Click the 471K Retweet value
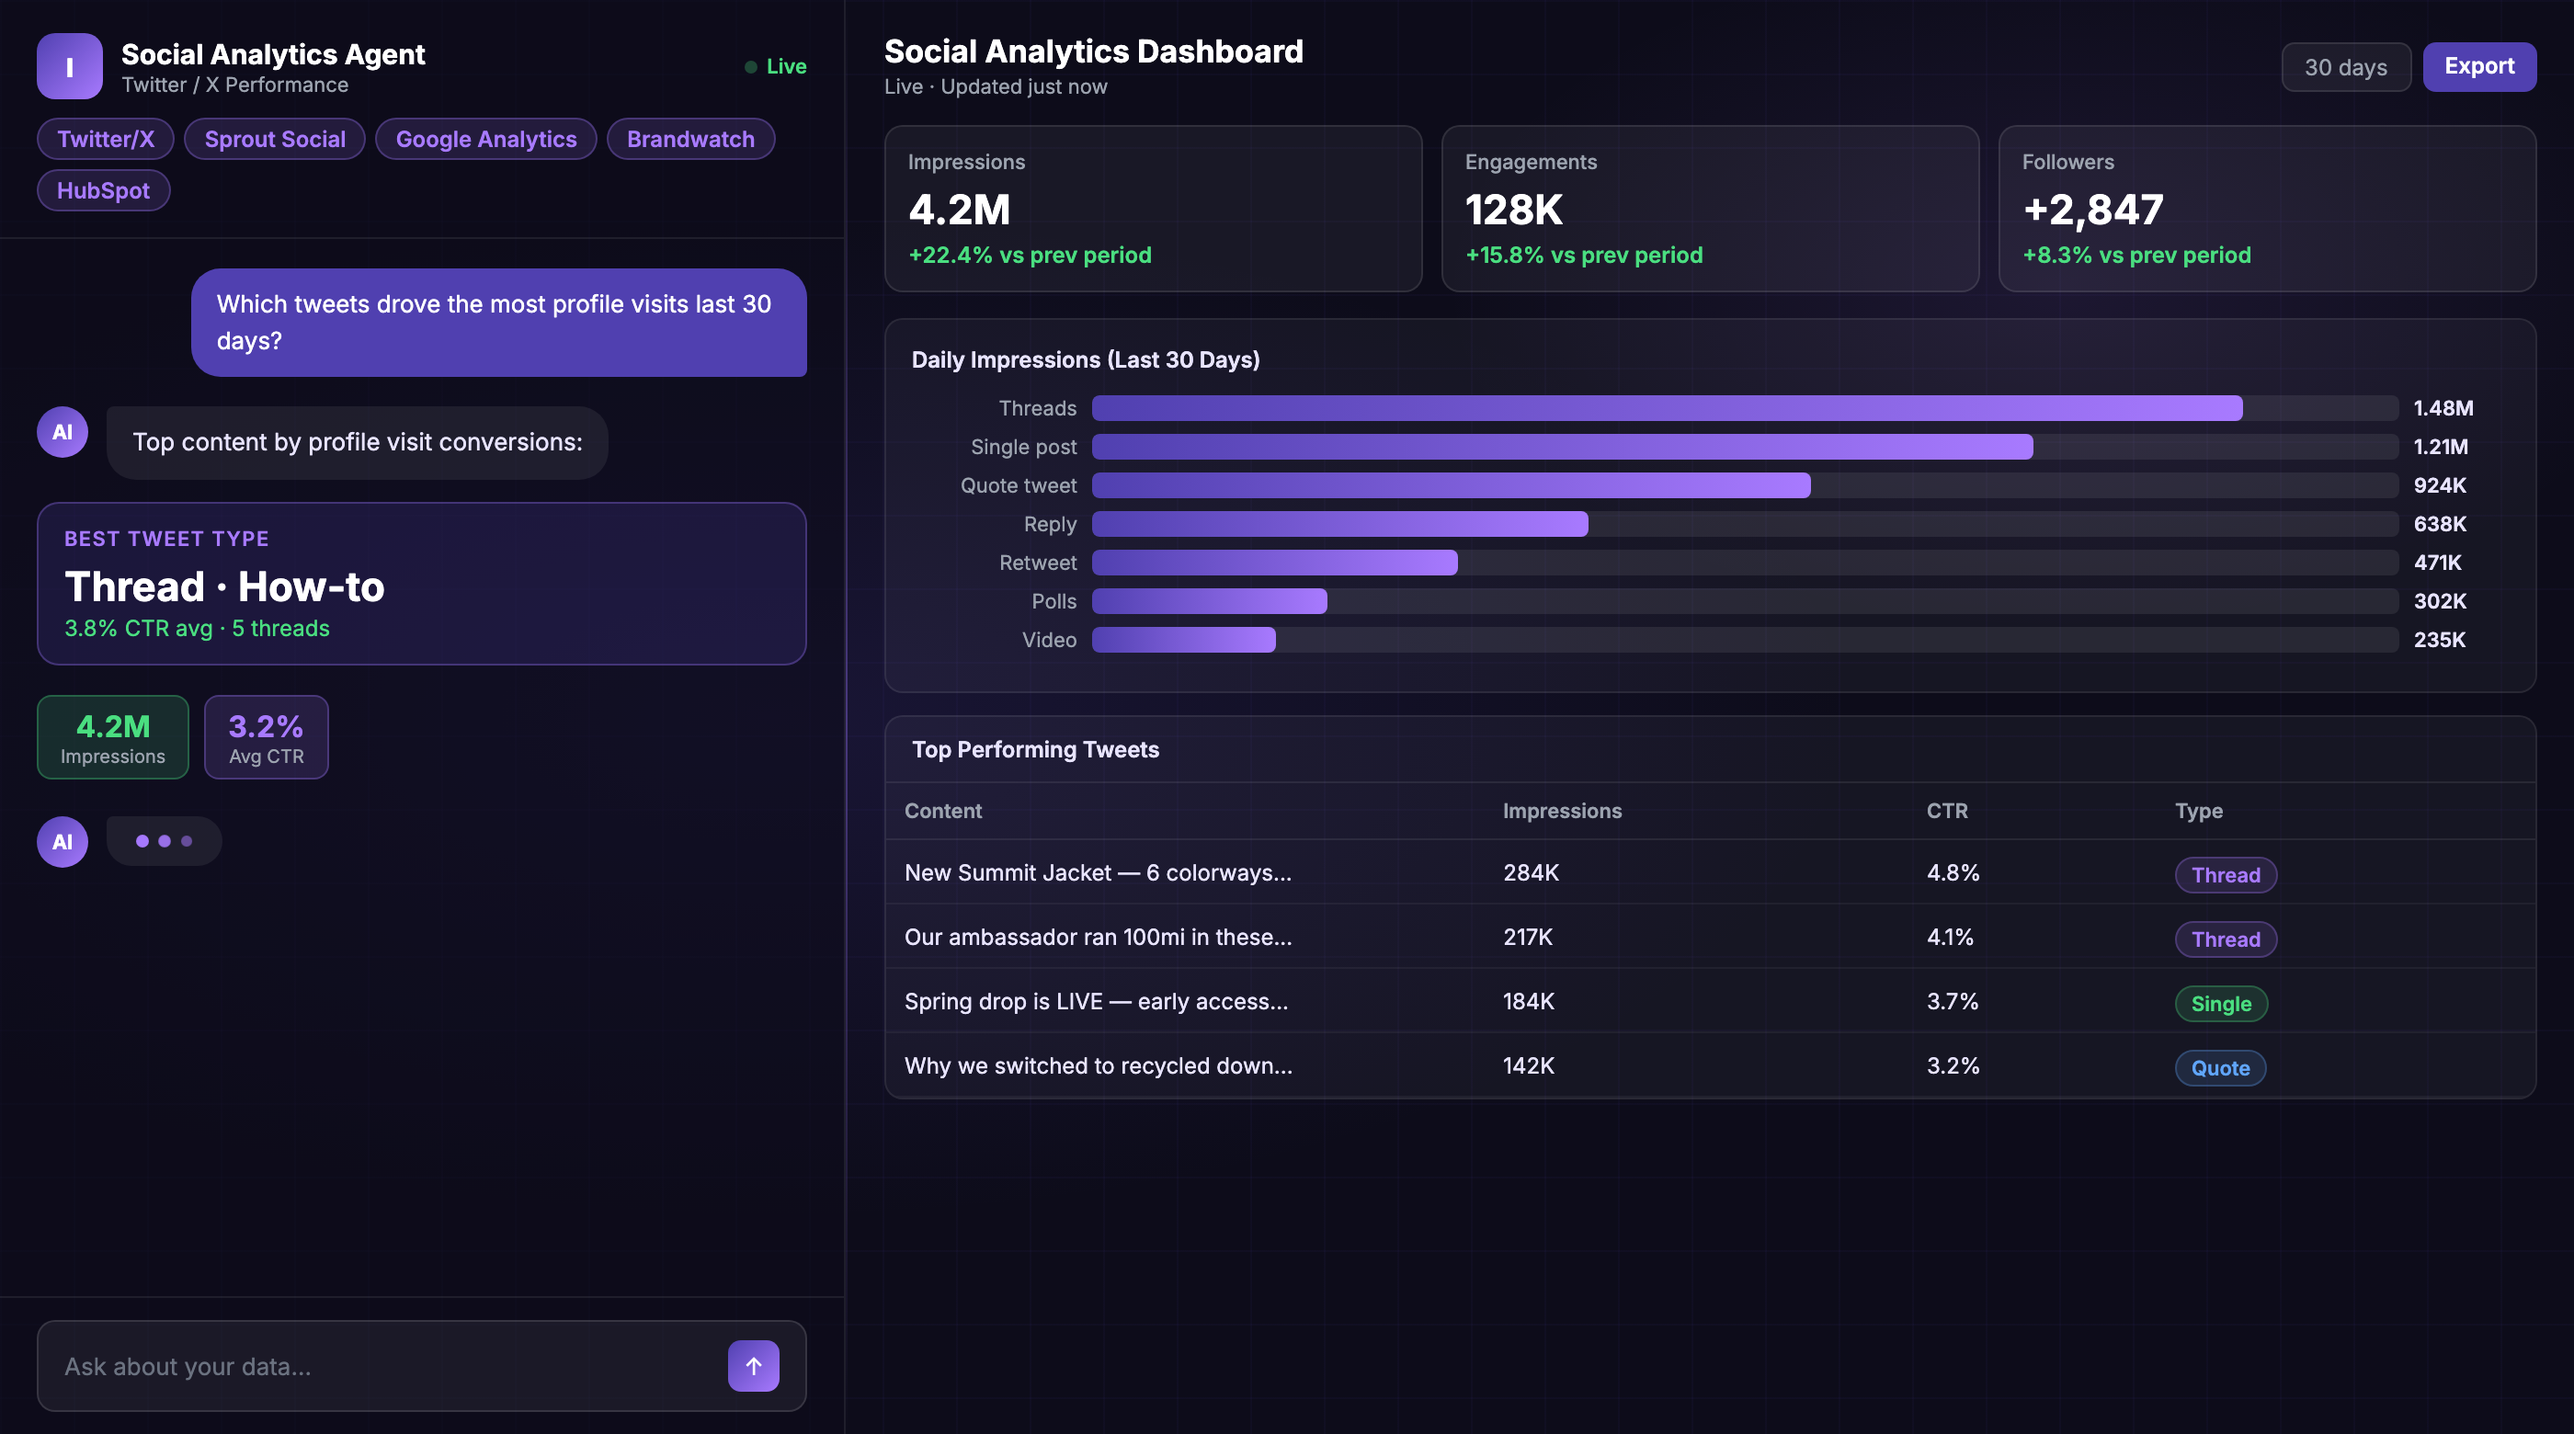The width and height of the screenshot is (2574, 1434). tap(2437, 563)
